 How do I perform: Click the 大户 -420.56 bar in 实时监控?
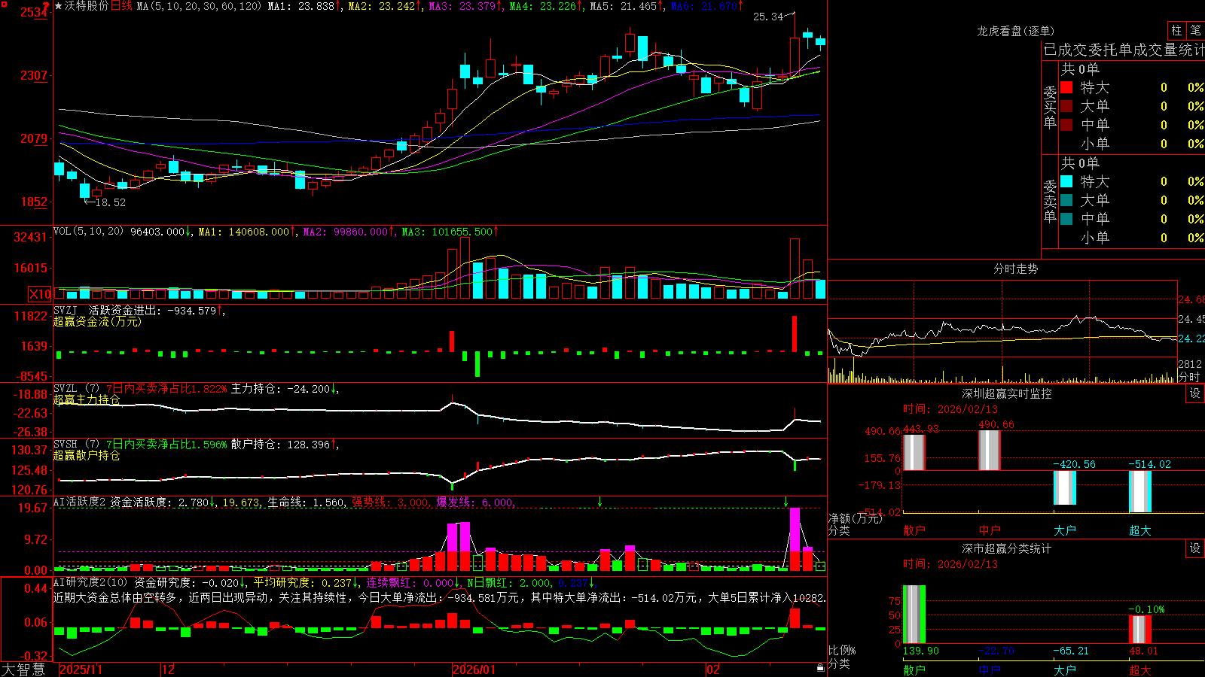click(x=1065, y=487)
